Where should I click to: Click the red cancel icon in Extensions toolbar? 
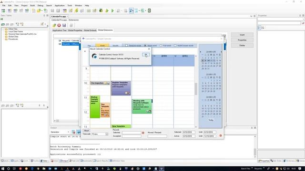pos(59,25)
